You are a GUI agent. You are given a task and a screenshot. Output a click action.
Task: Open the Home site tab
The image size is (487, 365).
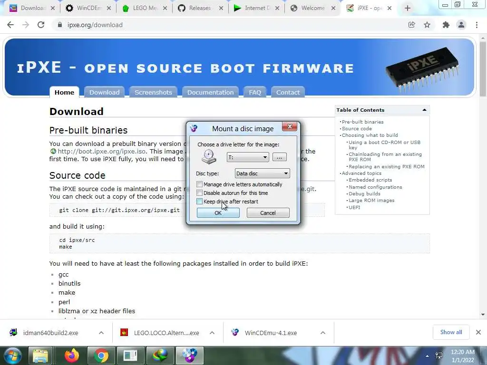tap(64, 92)
